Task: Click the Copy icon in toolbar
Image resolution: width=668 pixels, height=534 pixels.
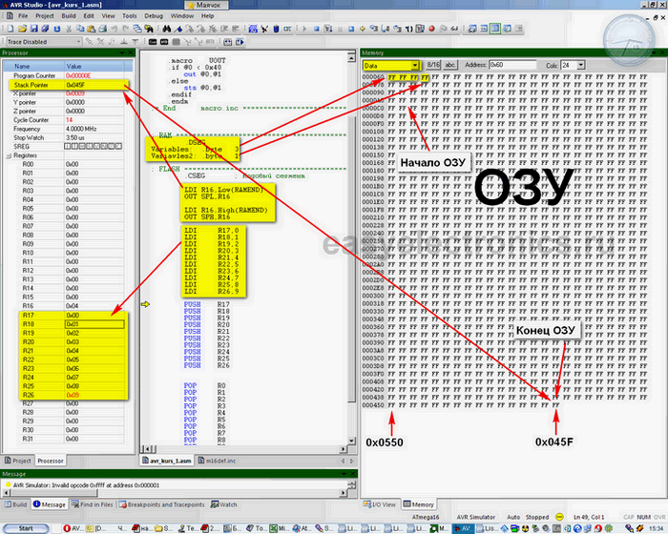Action: (80, 29)
